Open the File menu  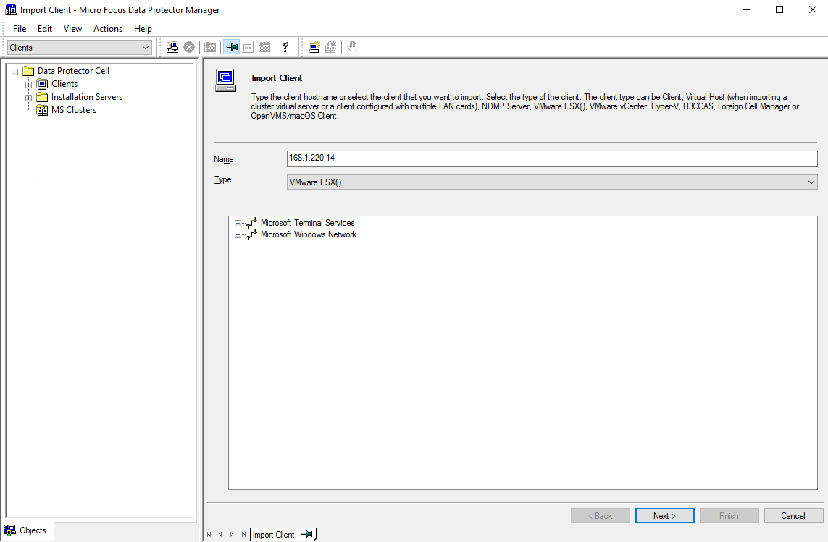(20, 29)
